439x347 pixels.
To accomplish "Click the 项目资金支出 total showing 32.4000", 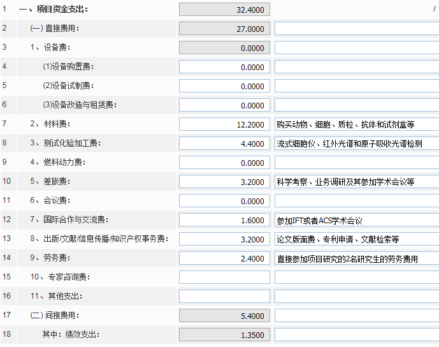I will [224, 10].
